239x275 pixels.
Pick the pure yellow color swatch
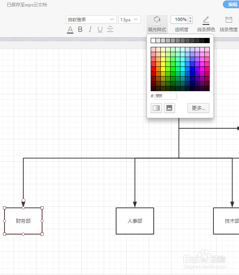[x=163, y=69]
